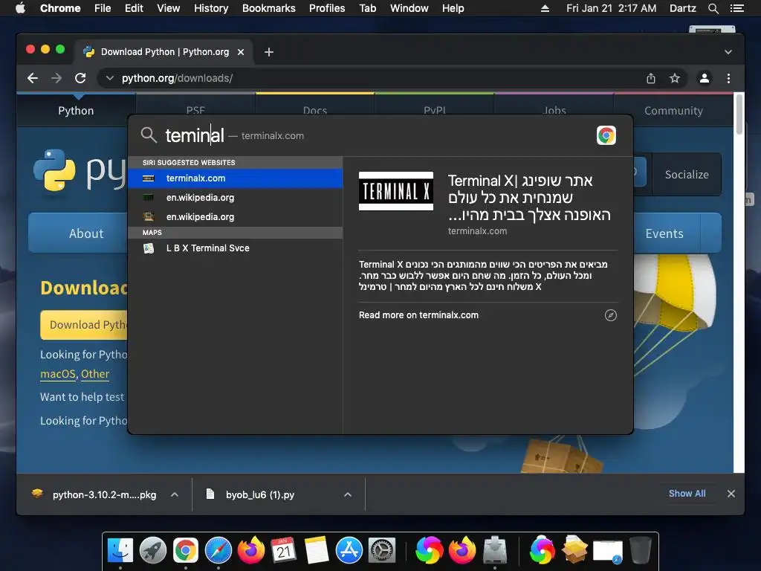This screenshot has height=571, width=761.
Task: Click the Socialize button
Action: point(686,174)
